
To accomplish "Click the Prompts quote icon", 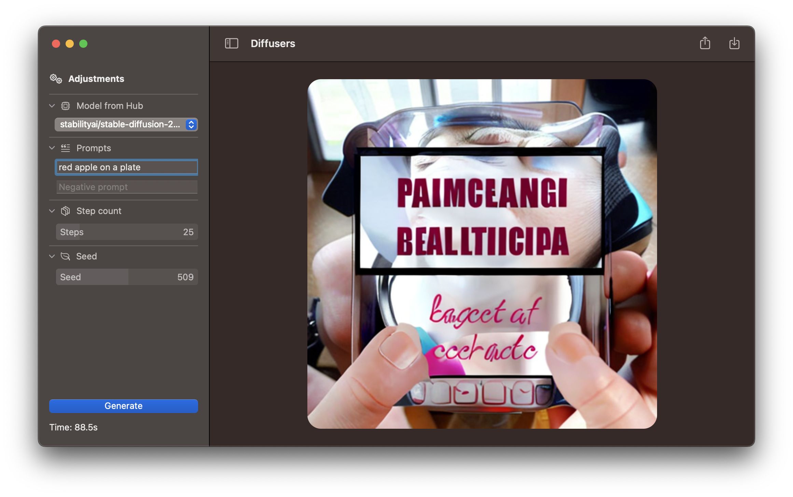I will [66, 148].
